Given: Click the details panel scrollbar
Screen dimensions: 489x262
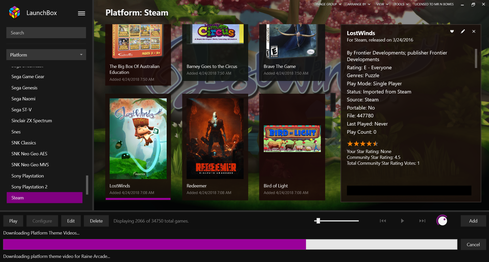Looking at the screenshot, I should pyautogui.click(x=476, y=58).
